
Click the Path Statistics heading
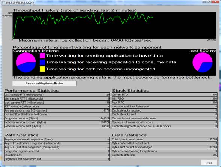point(21,135)
